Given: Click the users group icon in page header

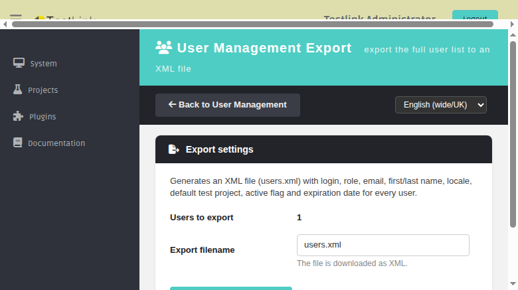Looking at the screenshot, I should point(164,48).
